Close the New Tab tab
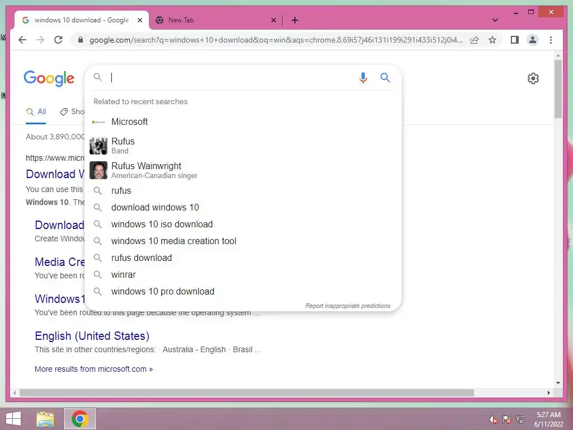 tap(273, 20)
